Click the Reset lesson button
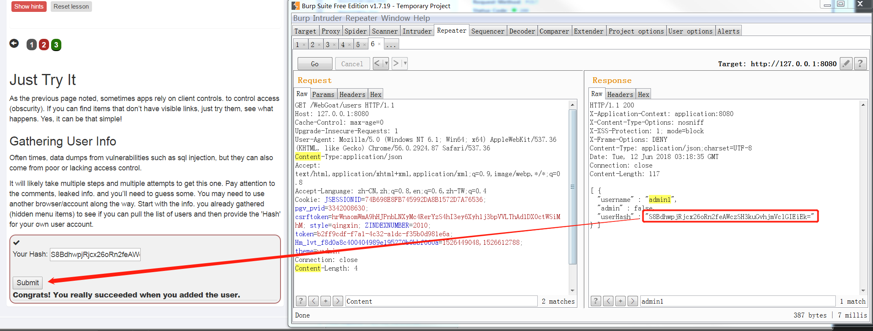 pyautogui.click(x=71, y=7)
